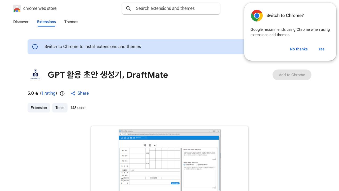This screenshot has height=191, width=339.
Task: Click the Switch to Chrome? popup heading
Action: point(285,16)
